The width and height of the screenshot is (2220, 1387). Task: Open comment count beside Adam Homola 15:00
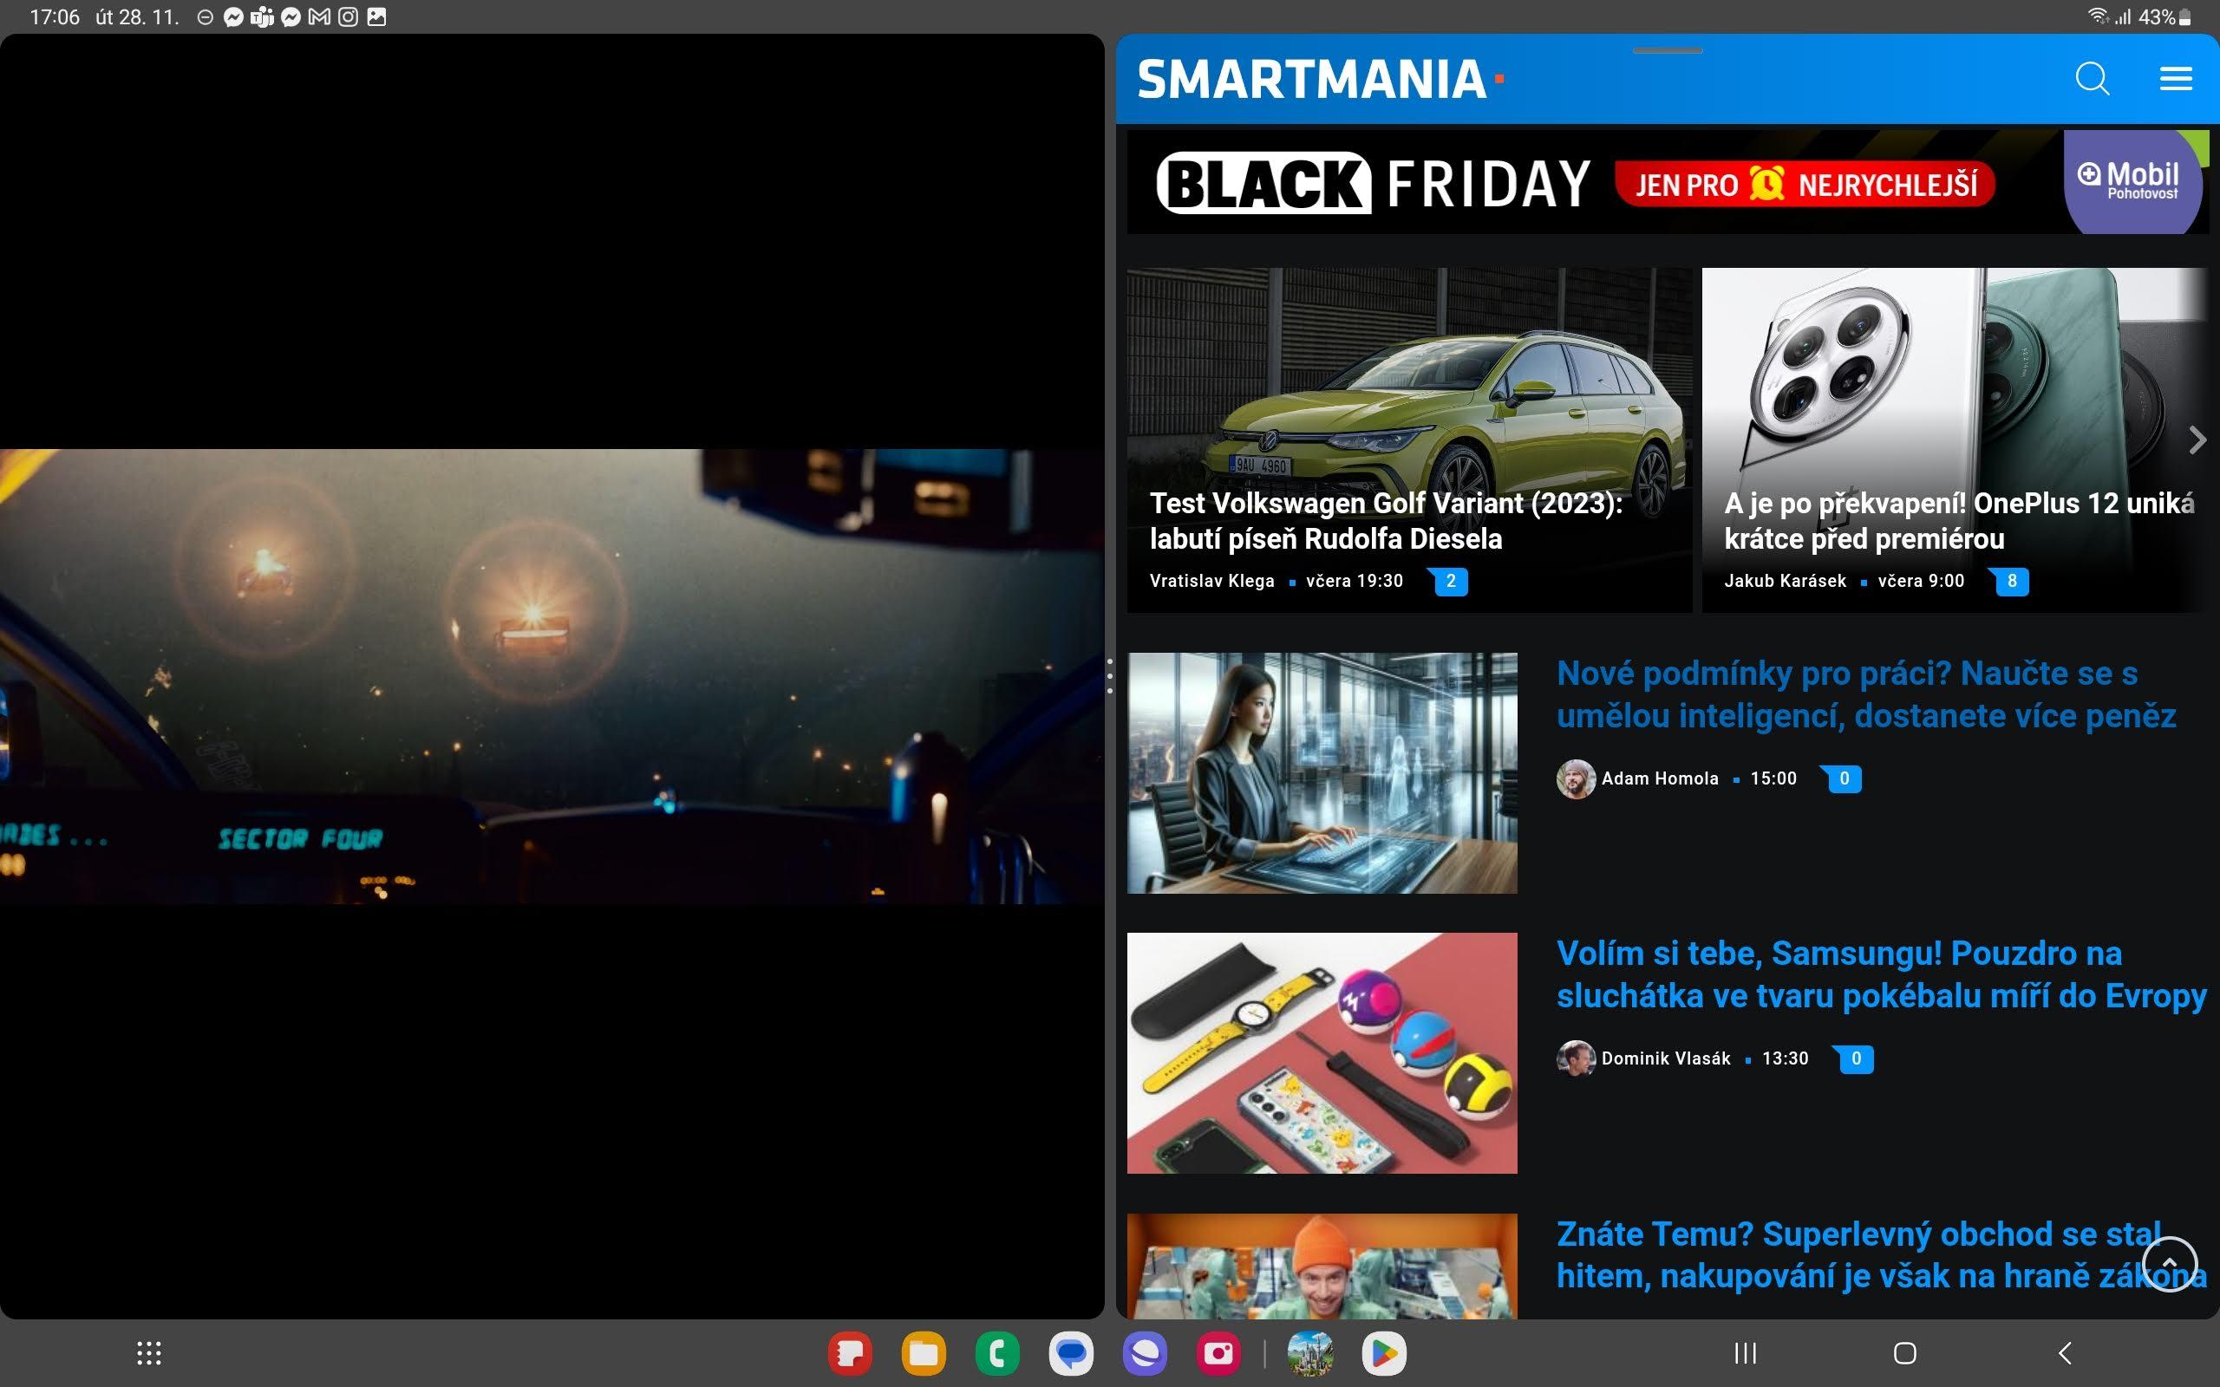point(1844,778)
